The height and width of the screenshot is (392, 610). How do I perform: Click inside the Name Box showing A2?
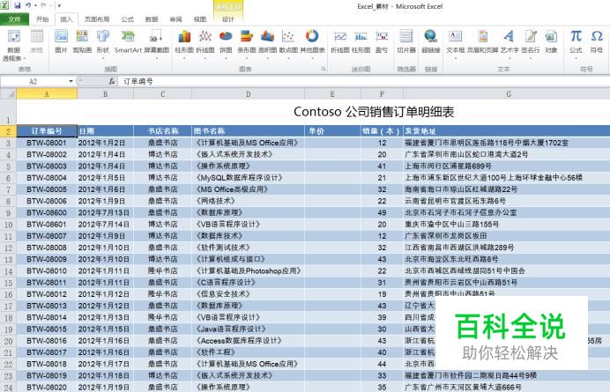[33, 81]
